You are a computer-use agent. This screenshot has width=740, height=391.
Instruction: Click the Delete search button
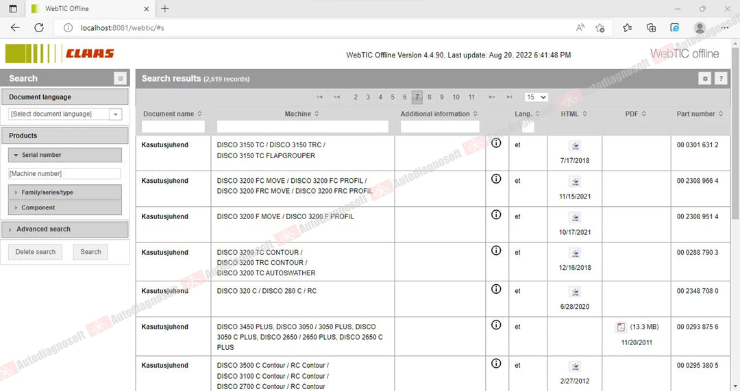click(x=36, y=252)
